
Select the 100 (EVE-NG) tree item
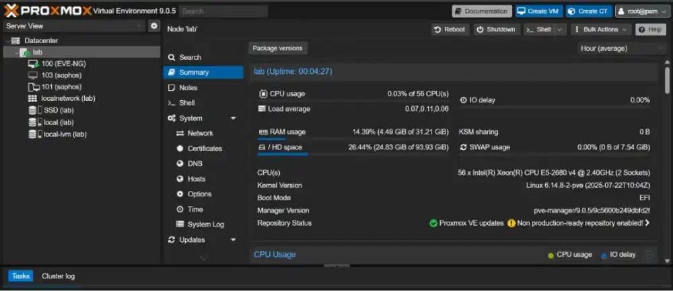click(81, 64)
